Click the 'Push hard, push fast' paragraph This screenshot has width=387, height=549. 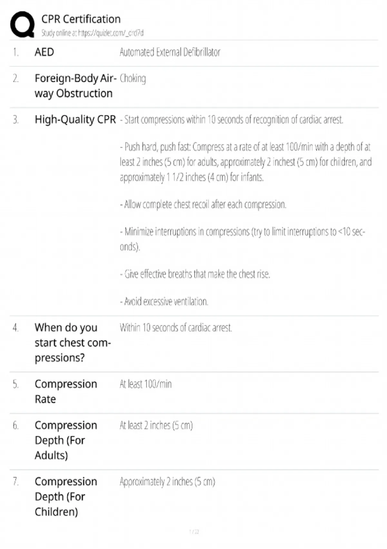coord(245,162)
